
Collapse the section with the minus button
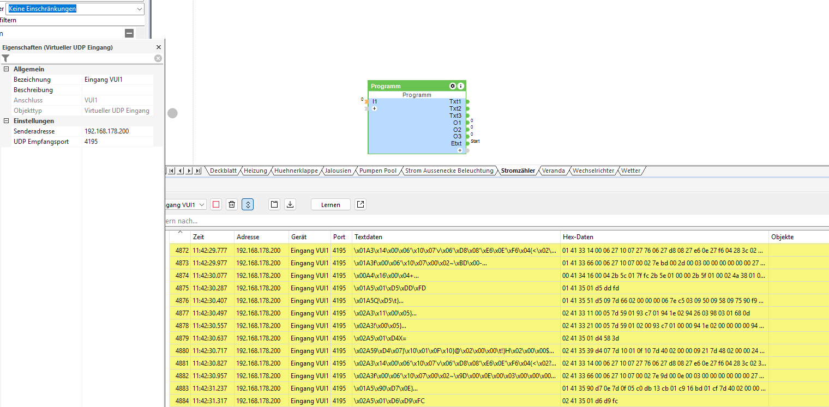(129, 33)
